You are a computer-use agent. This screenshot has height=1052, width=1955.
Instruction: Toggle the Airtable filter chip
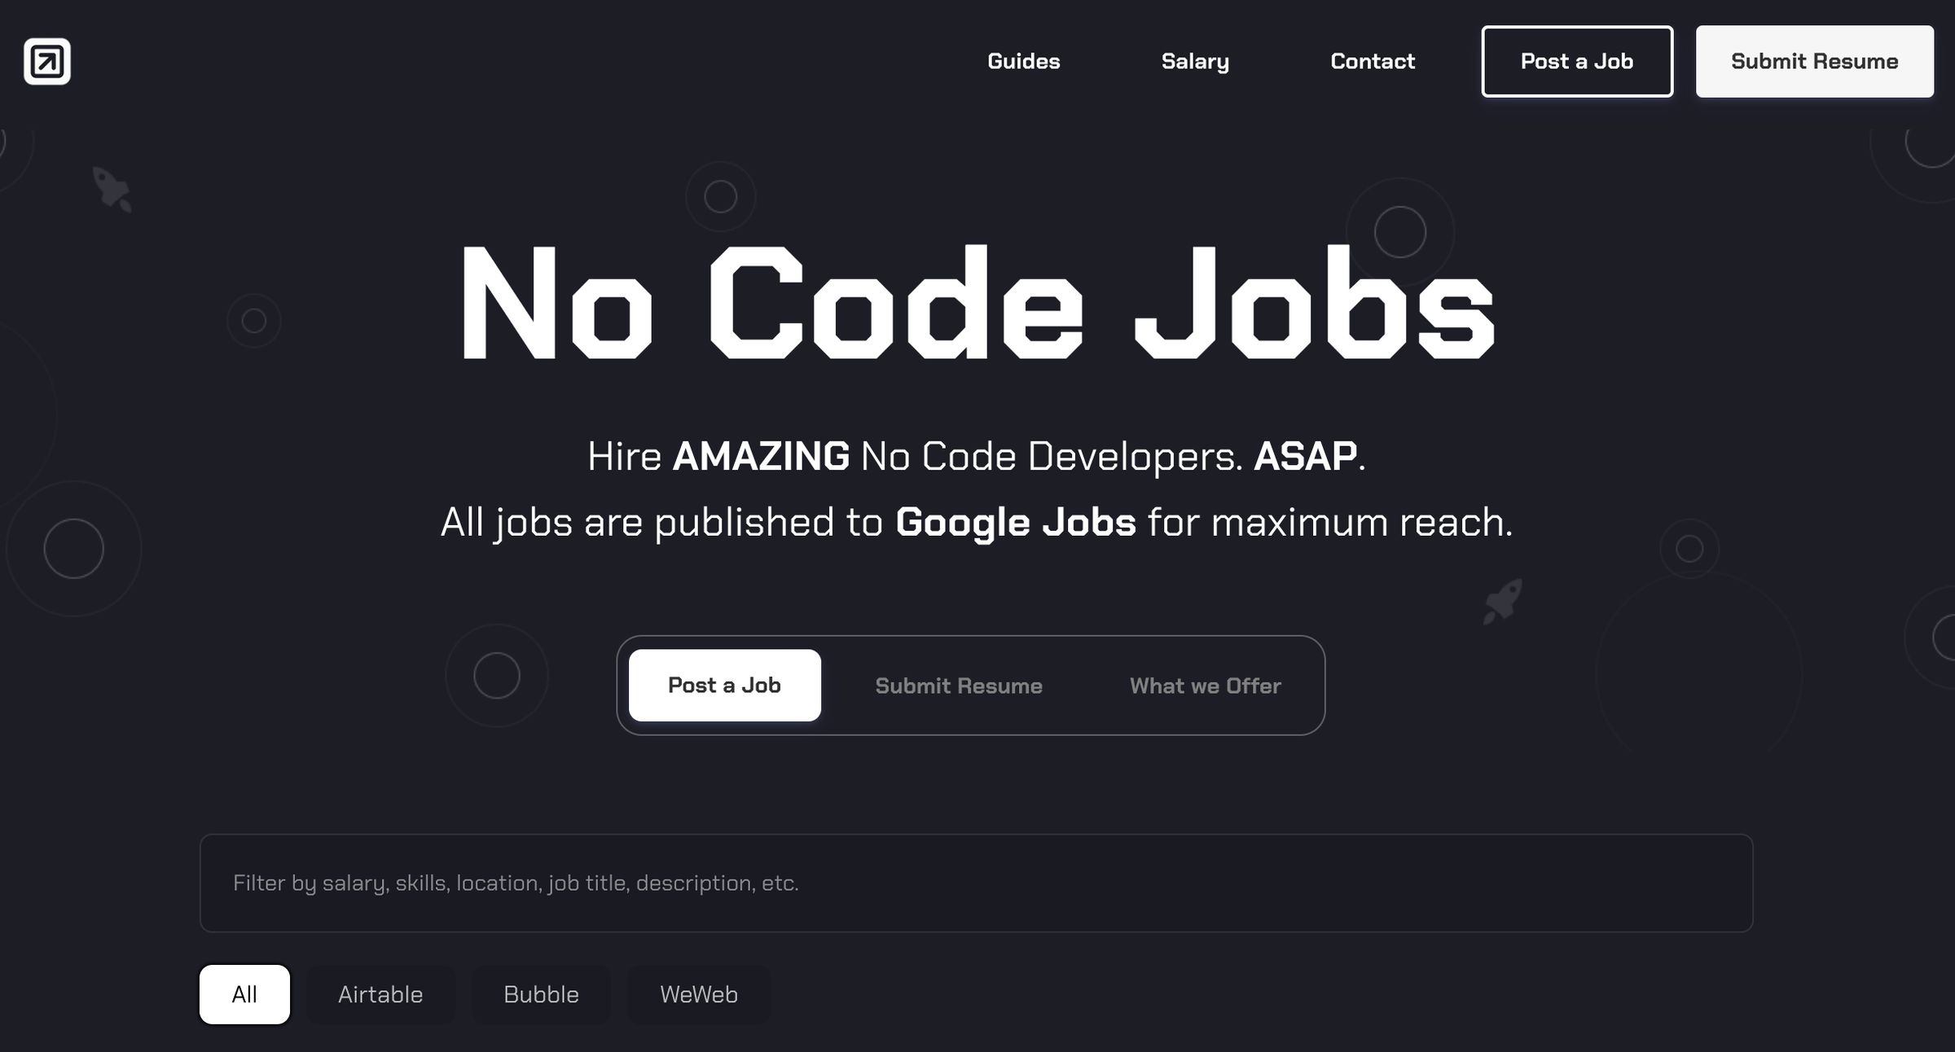tap(380, 994)
